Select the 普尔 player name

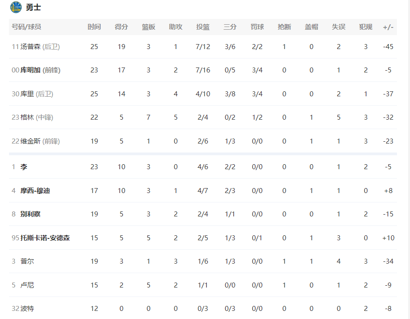pos(27,261)
